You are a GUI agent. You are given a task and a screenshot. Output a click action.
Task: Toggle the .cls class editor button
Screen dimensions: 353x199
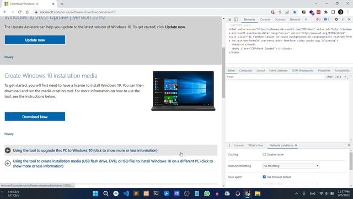[338, 77]
